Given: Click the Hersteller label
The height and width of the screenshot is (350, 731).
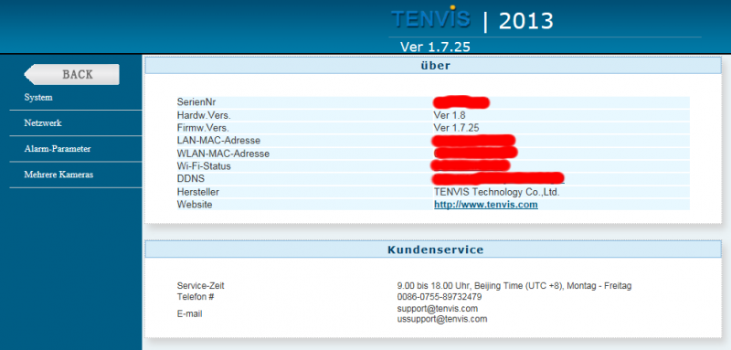Looking at the screenshot, I should coord(198,192).
